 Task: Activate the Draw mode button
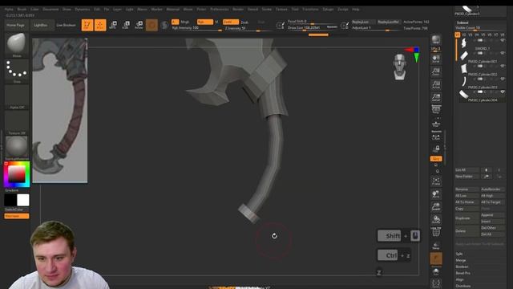[100, 25]
